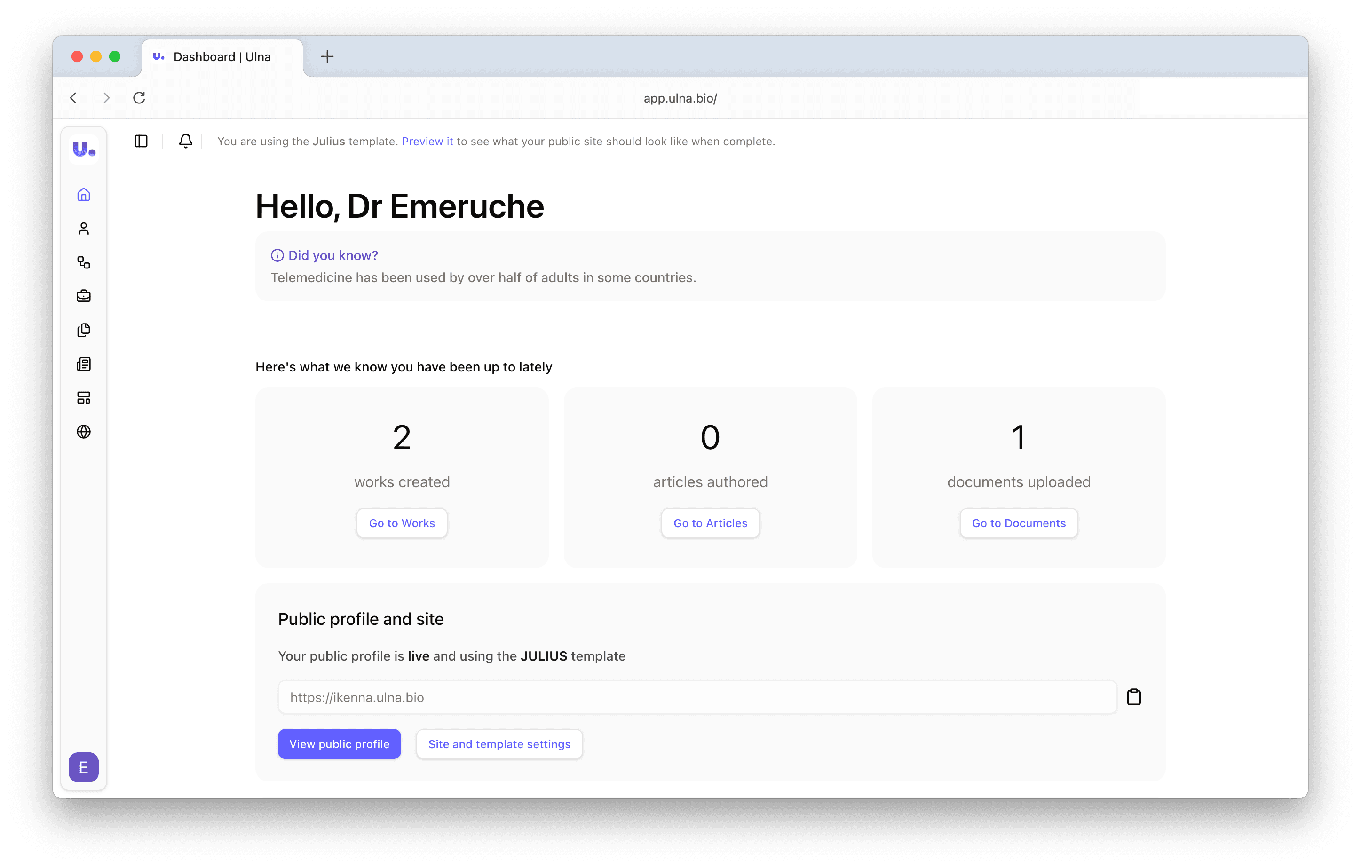Image resolution: width=1361 pixels, height=868 pixels.
Task: Select the template layout icon in sidebar
Action: [84, 398]
